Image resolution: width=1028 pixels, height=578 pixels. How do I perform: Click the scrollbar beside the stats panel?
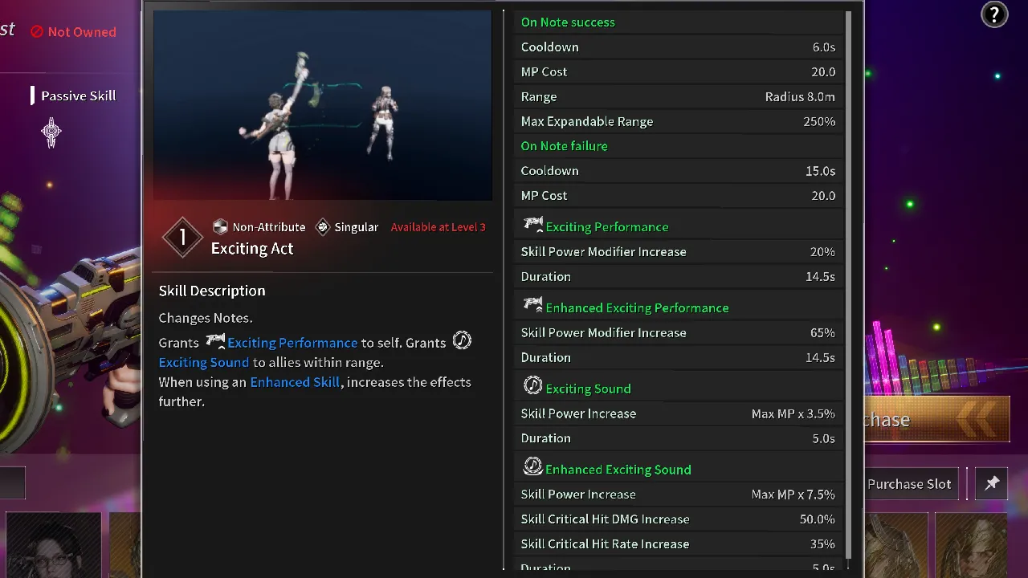pyautogui.click(x=851, y=281)
